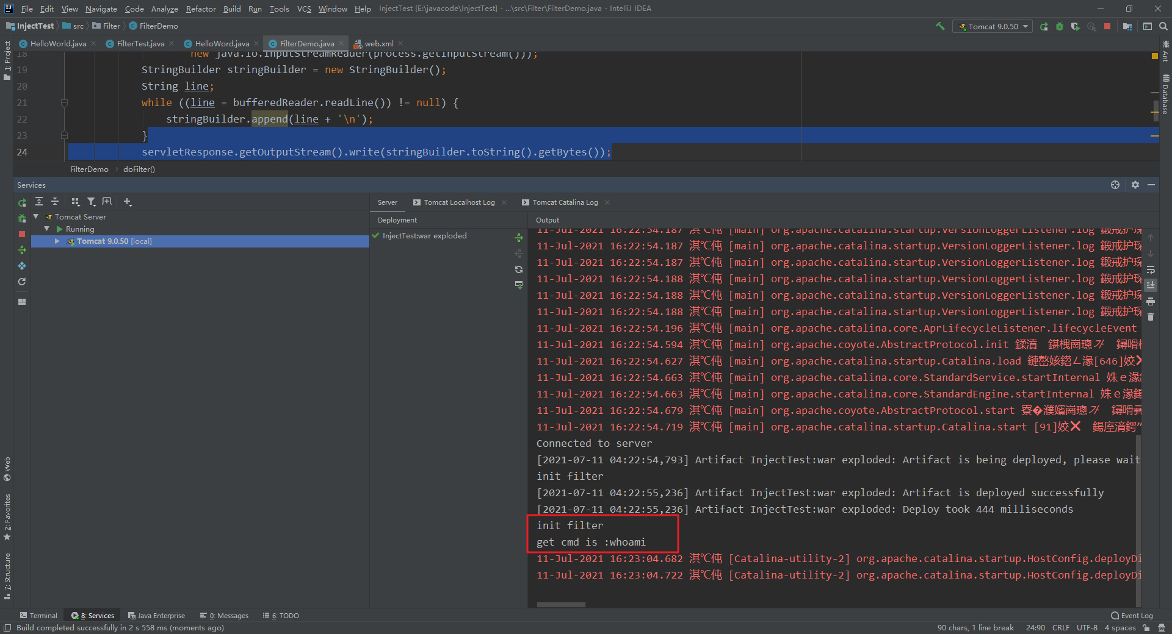Expand all nodes in the Services tree
The height and width of the screenshot is (634, 1172).
tap(39, 202)
